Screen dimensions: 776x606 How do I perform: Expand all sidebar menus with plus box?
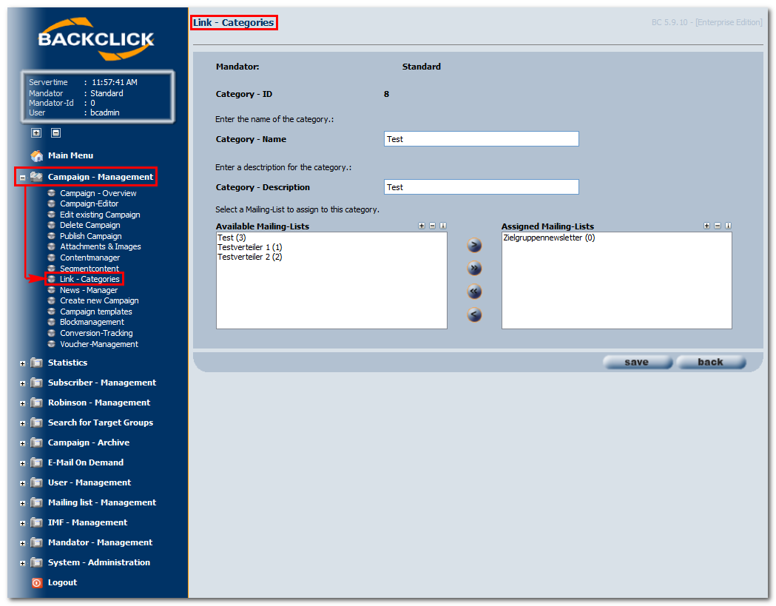point(36,133)
